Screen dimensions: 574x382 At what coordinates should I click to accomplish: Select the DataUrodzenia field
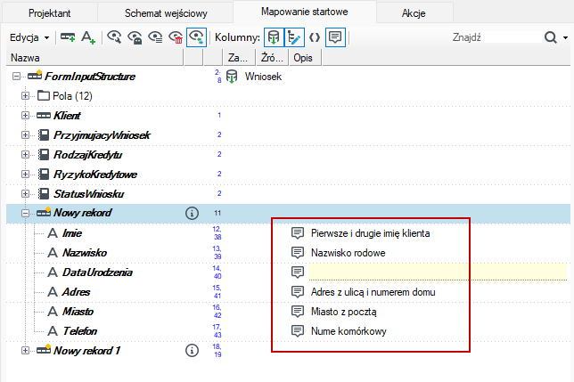[x=97, y=272]
